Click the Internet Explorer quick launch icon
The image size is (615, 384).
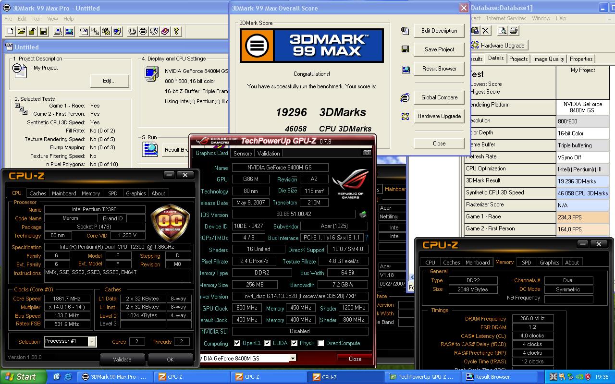point(68,377)
